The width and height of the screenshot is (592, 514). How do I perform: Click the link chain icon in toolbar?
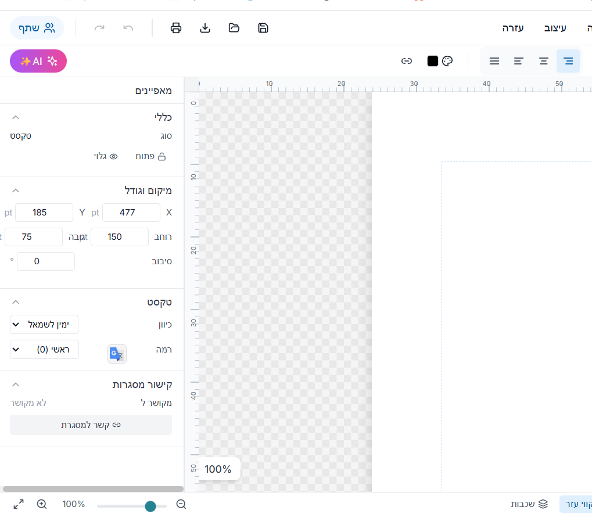[407, 61]
